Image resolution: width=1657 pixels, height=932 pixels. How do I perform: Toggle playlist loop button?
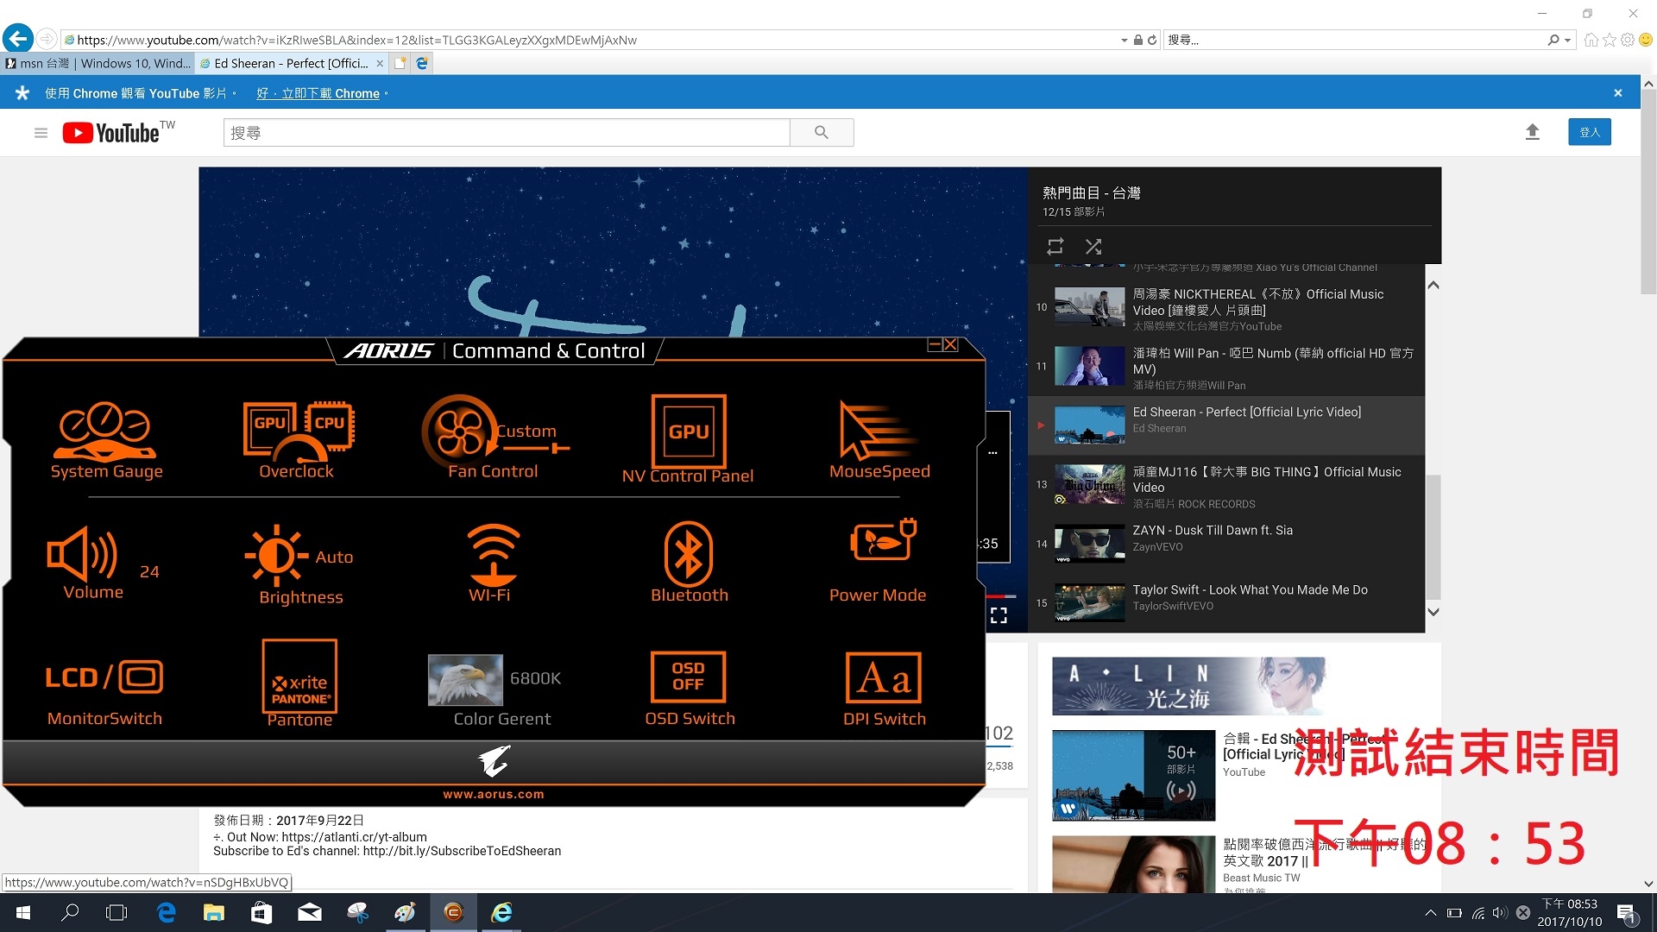point(1055,247)
